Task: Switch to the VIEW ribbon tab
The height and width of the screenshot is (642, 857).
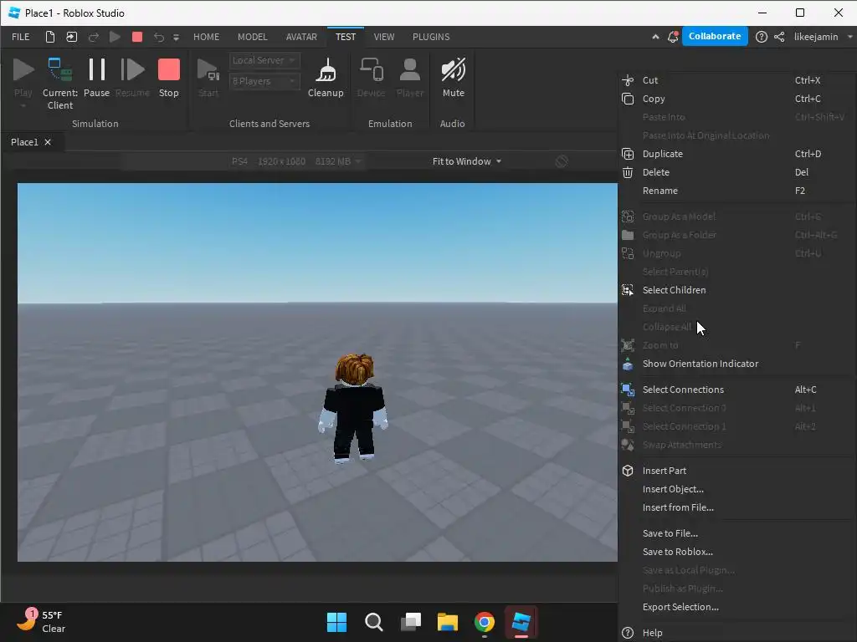Action: (x=383, y=37)
